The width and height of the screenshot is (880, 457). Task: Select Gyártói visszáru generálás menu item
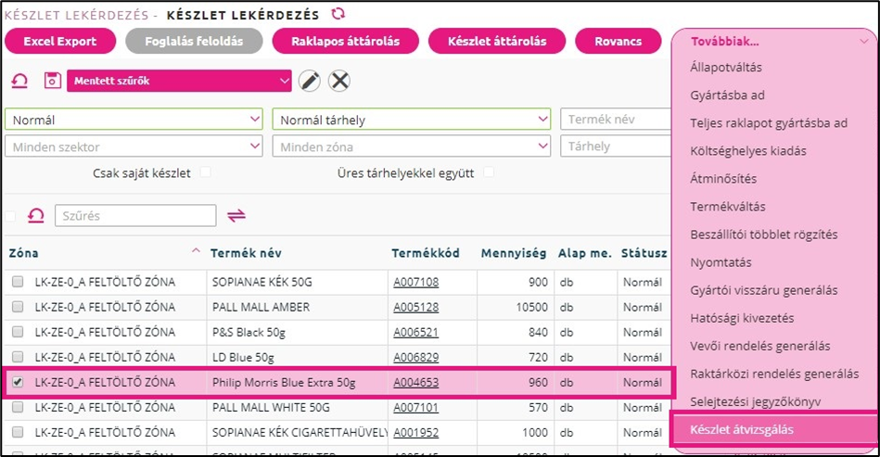pos(764,290)
